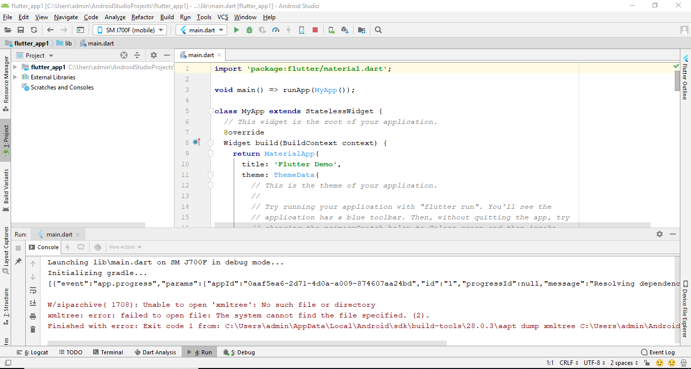
Task: Toggle Scroll to End in console
Action: (x=33, y=303)
